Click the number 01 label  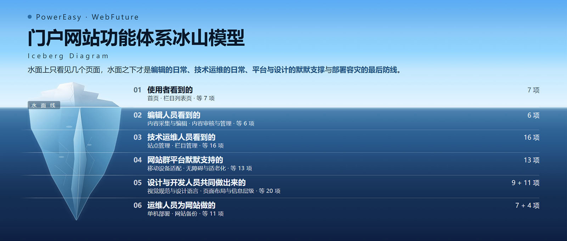tap(137, 90)
